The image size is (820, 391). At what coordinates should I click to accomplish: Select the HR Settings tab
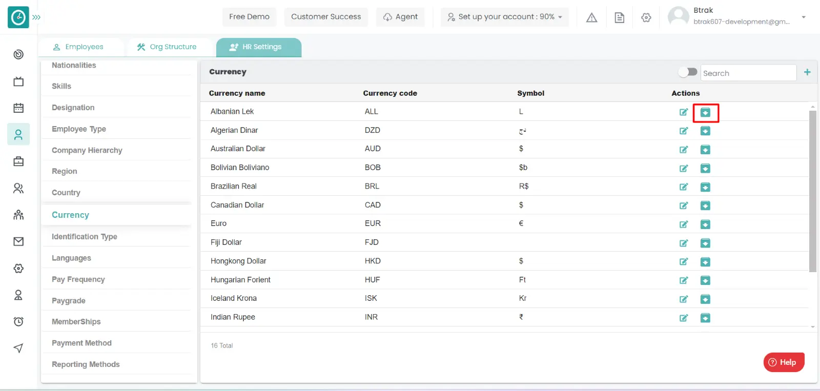pyautogui.click(x=259, y=47)
